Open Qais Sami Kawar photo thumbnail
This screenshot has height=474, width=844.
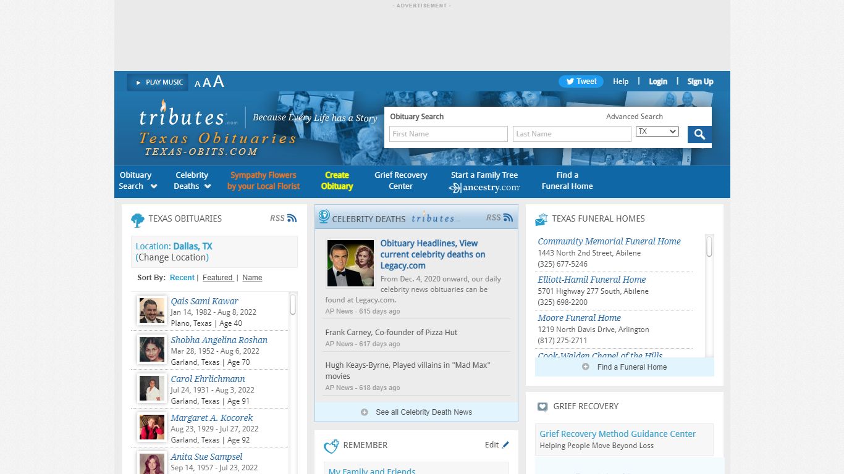(x=152, y=310)
